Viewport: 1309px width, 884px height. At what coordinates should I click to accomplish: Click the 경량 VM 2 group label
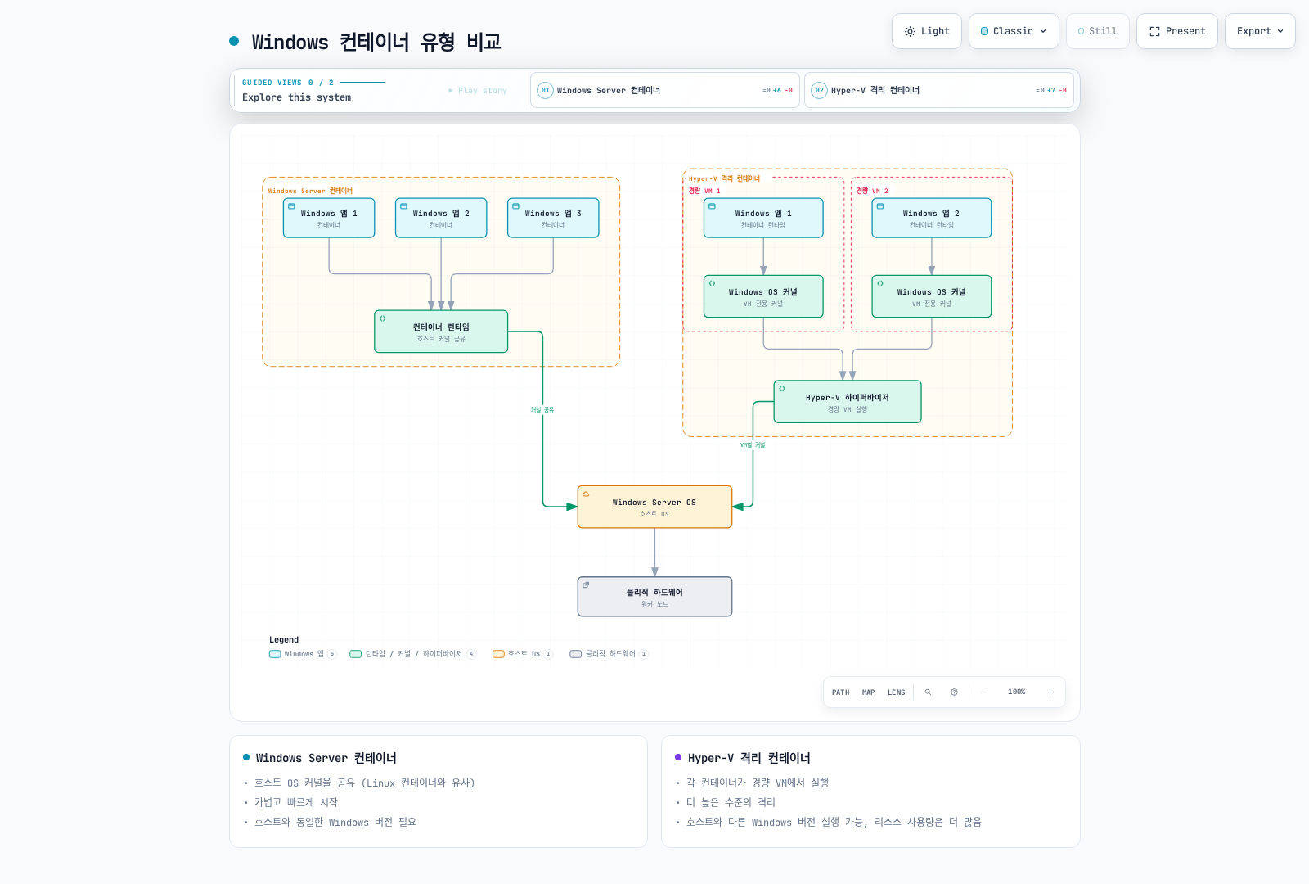click(x=872, y=191)
